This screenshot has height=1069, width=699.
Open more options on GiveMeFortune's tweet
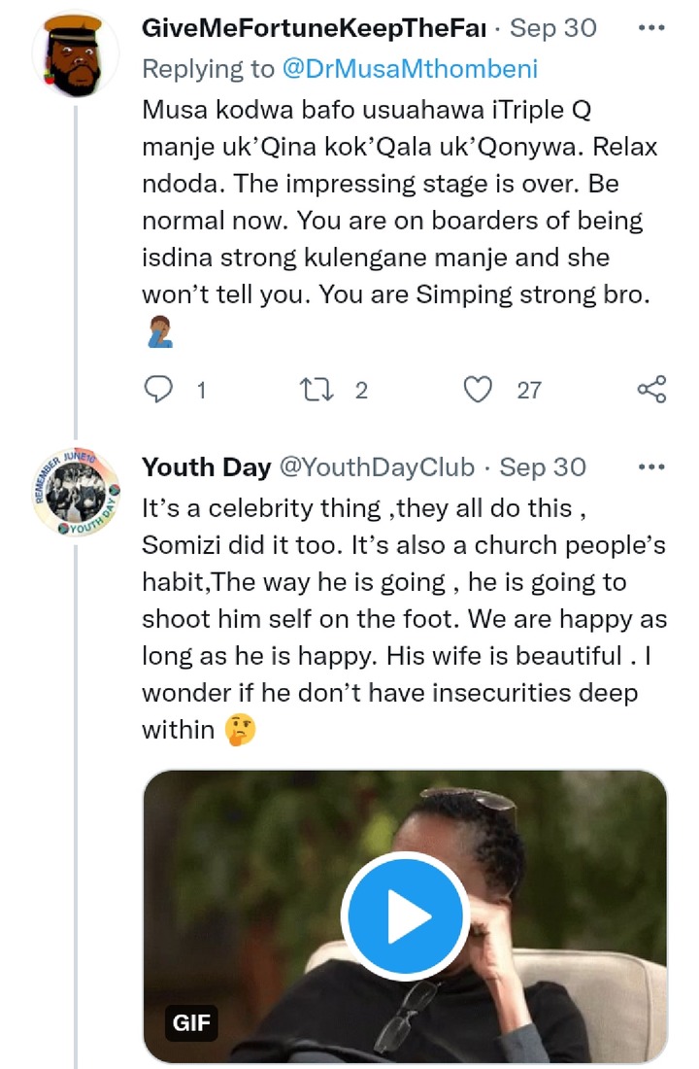click(x=651, y=28)
